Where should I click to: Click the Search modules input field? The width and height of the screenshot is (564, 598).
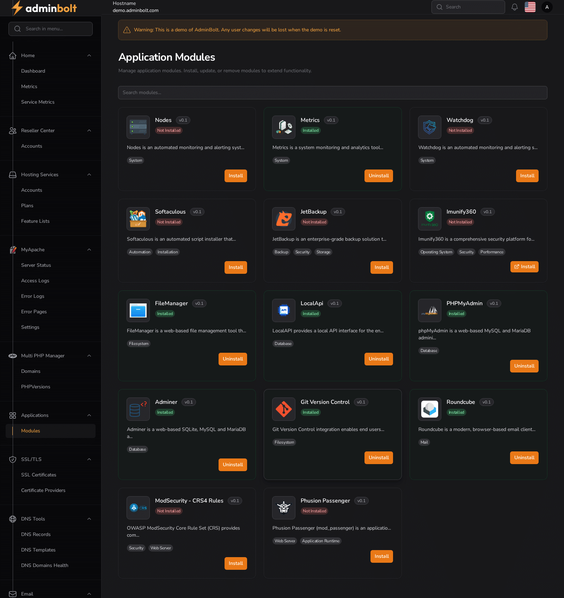click(x=333, y=93)
